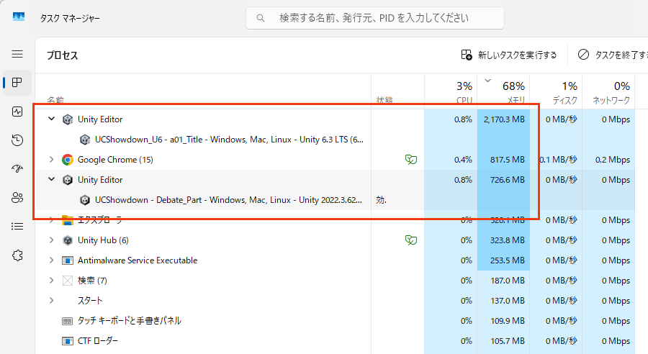
Task: Click the Google Chrome process icon
Action: [x=68, y=160]
